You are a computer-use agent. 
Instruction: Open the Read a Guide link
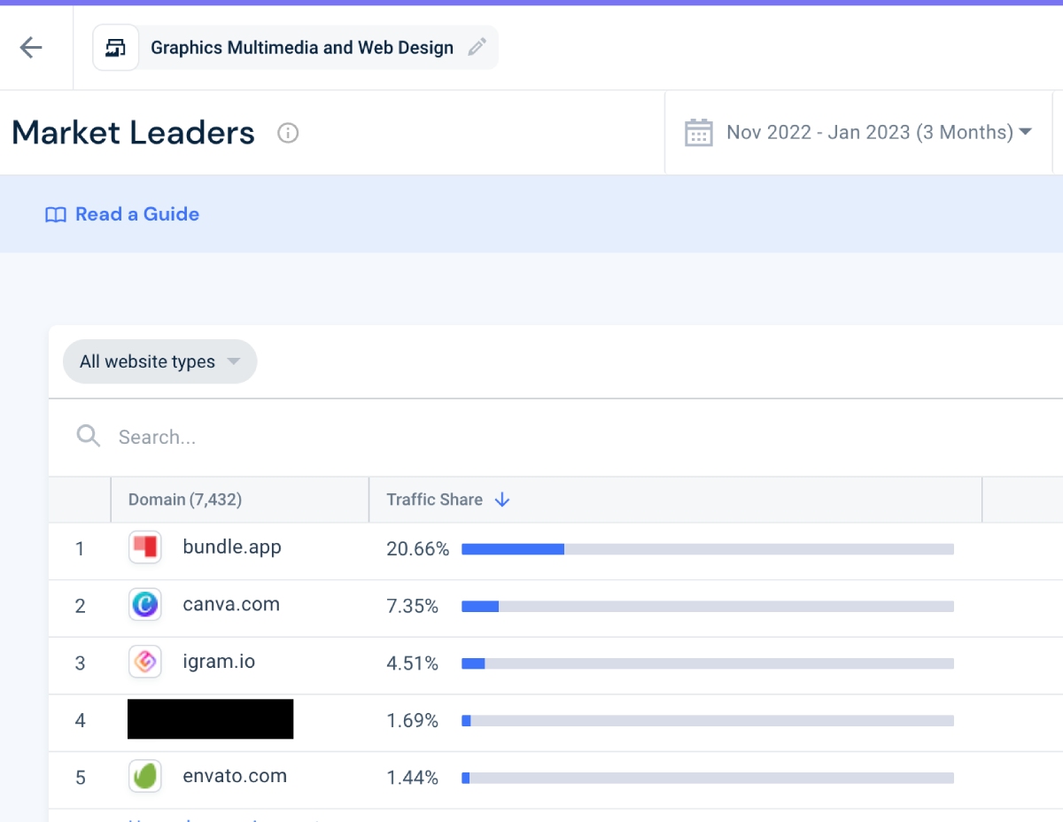[x=136, y=214]
